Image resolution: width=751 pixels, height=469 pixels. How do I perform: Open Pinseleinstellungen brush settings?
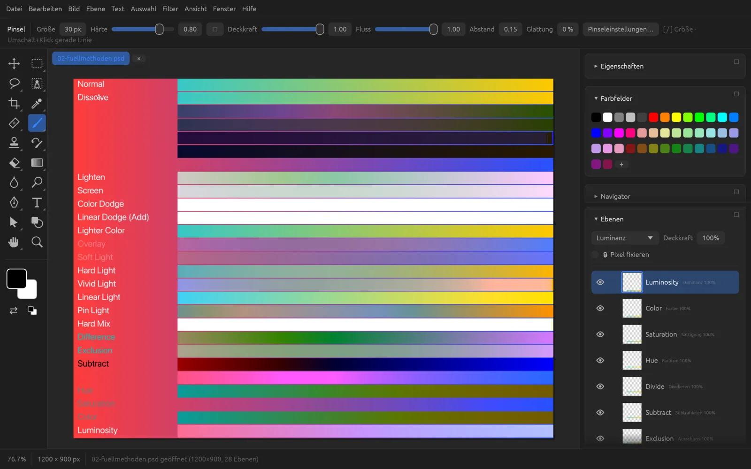[621, 29]
